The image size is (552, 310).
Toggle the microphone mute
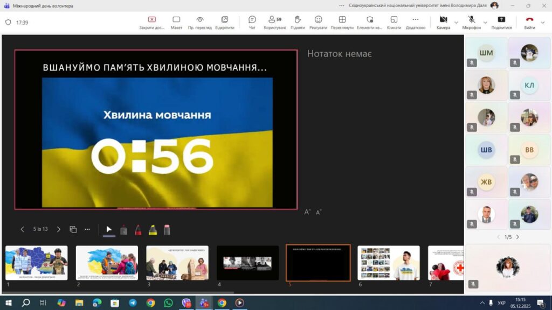(471, 22)
